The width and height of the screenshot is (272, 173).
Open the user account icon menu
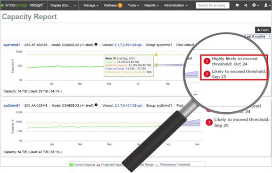267,5
